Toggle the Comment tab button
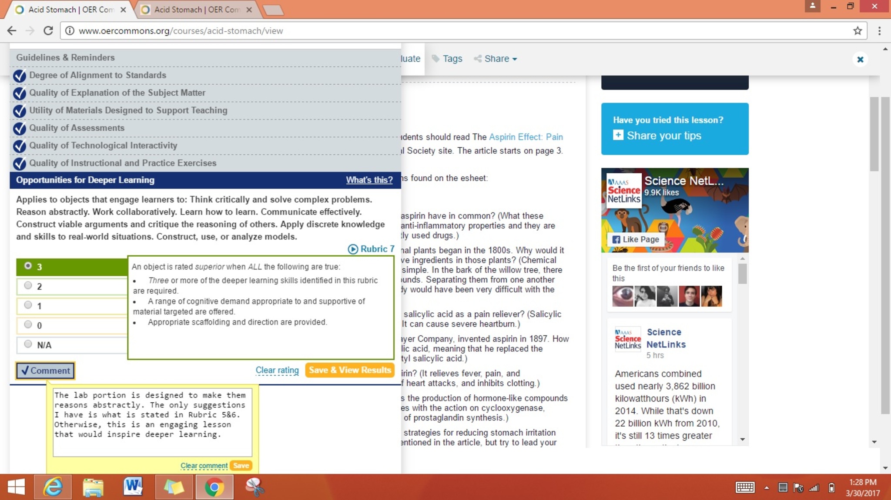Screen dimensions: 891x500 (45, 371)
